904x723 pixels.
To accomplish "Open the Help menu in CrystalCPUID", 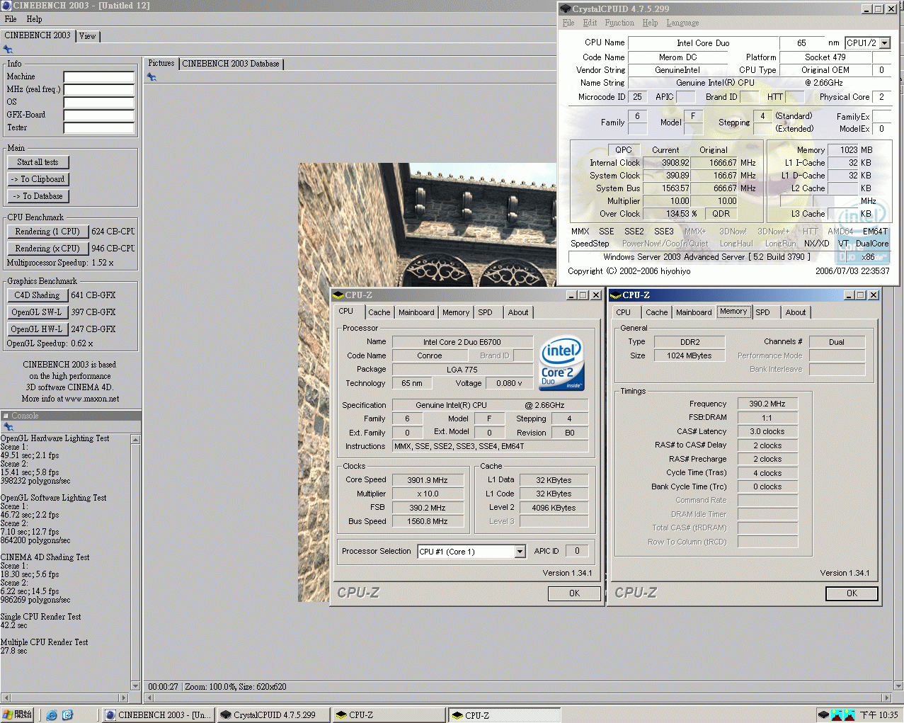I will click(650, 23).
